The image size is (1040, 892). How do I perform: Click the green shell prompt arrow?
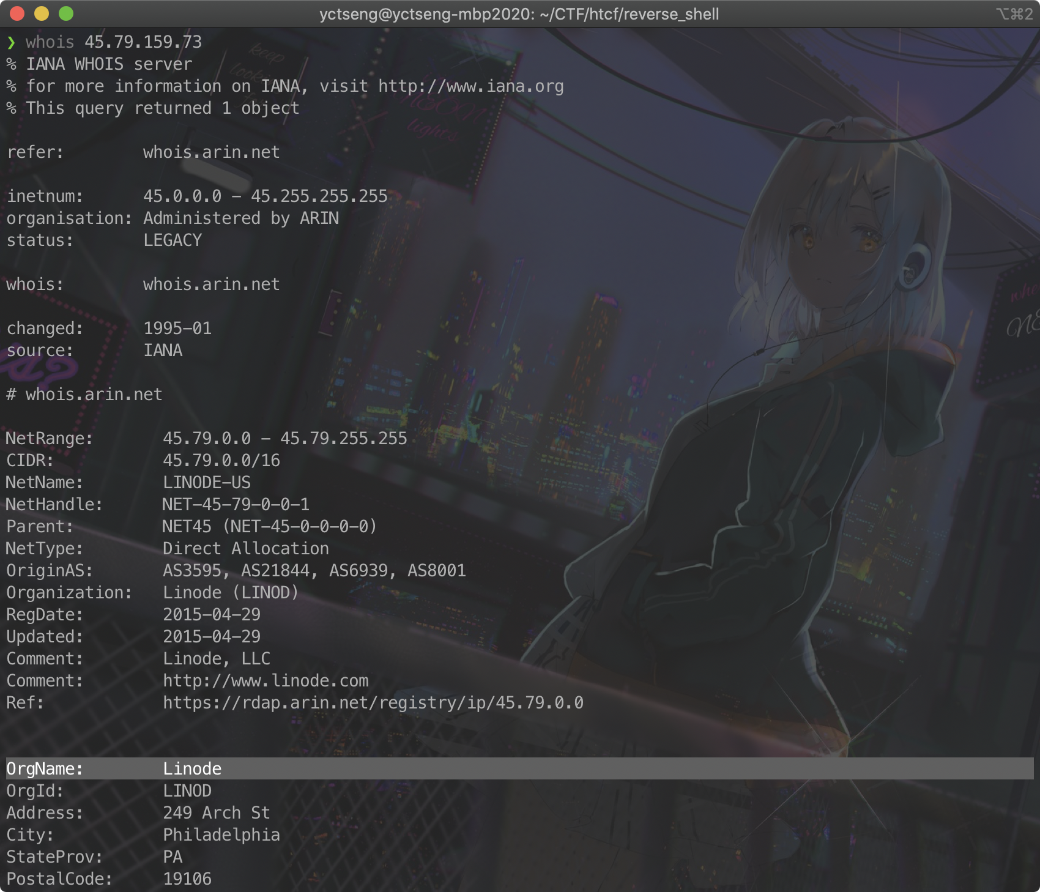[11, 42]
